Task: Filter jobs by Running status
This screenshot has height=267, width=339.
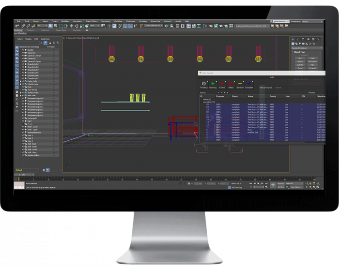Action: (213, 85)
